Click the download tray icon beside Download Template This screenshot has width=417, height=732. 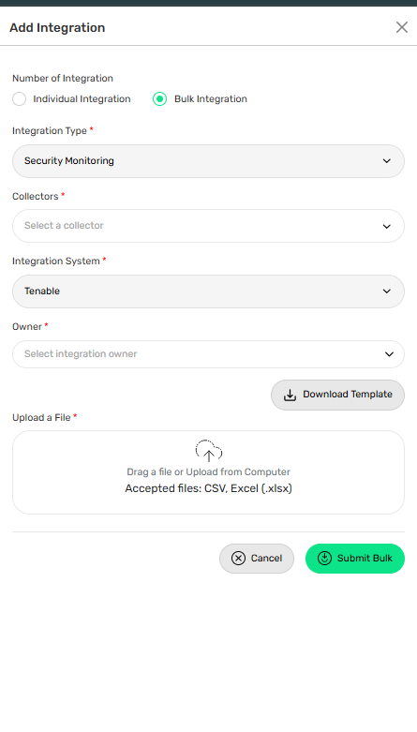pyautogui.click(x=290, y=395)
